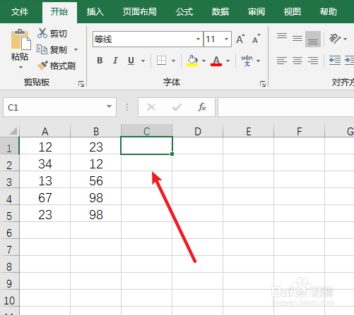354x315 pixels.
Task: Click cell B3 containing 56
Action: (x=96, y=180)
